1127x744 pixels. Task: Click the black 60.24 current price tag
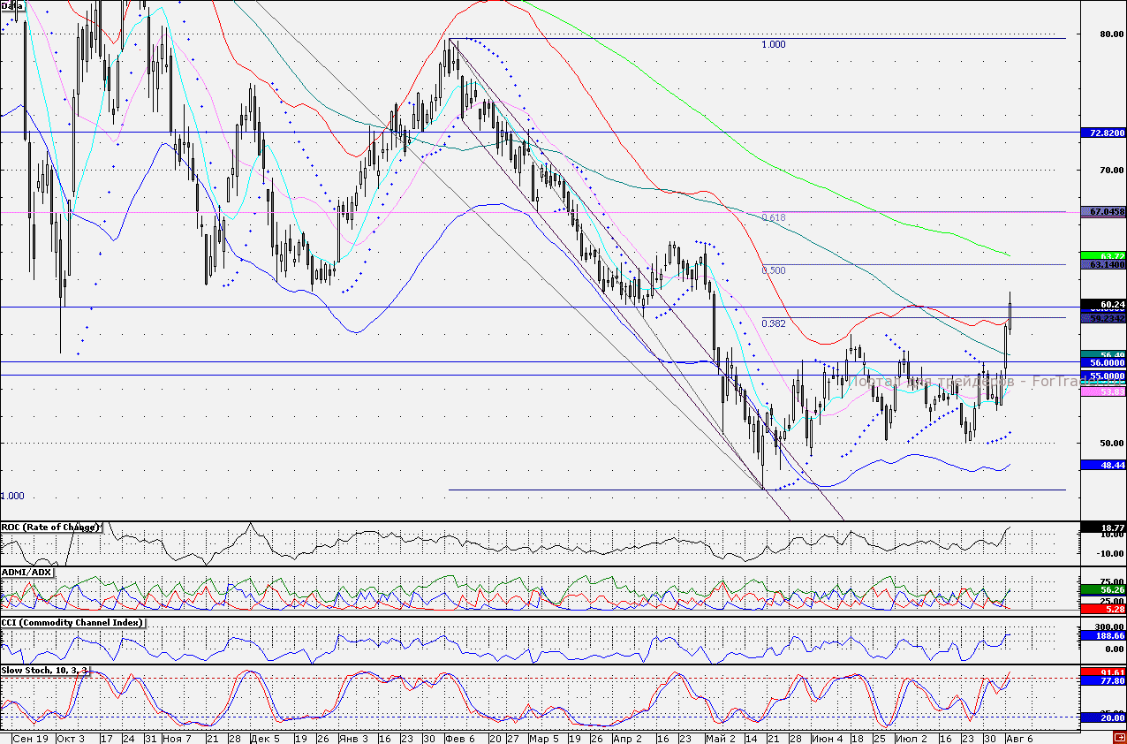coord(1102,305)
